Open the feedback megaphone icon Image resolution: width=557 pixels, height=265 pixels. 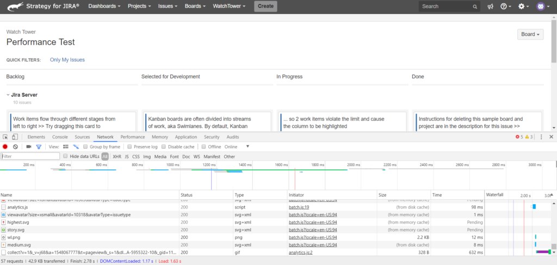click(x=490, y=7)
